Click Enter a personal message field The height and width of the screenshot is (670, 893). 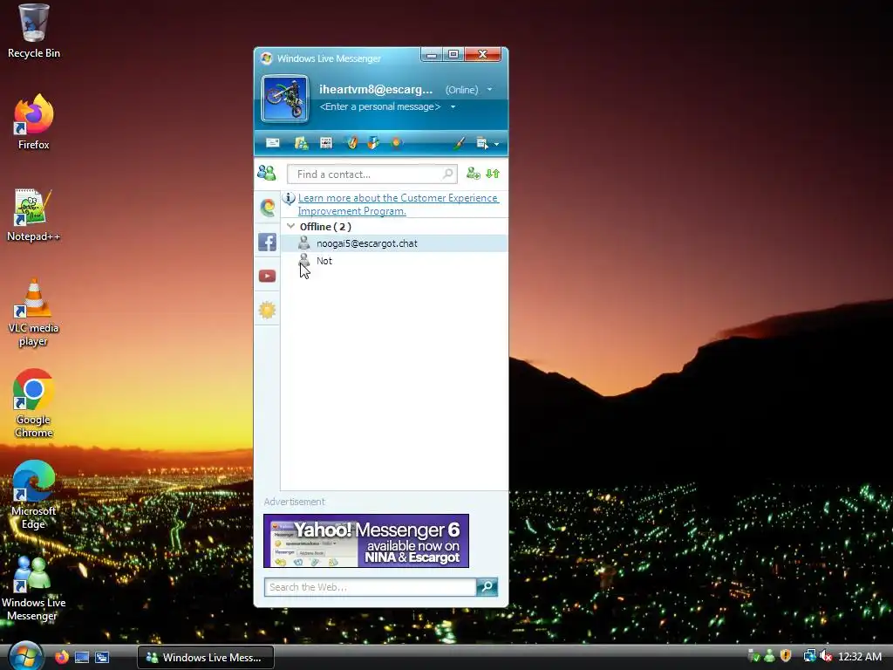(380, 106)
